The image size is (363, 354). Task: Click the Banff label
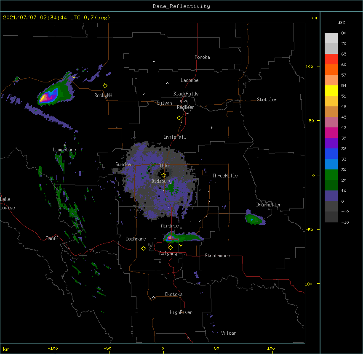(x=52, y=238)
